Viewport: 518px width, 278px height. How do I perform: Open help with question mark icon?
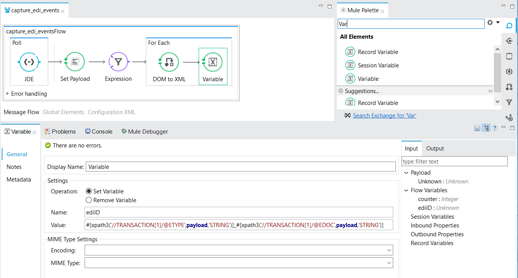(495, 128)
